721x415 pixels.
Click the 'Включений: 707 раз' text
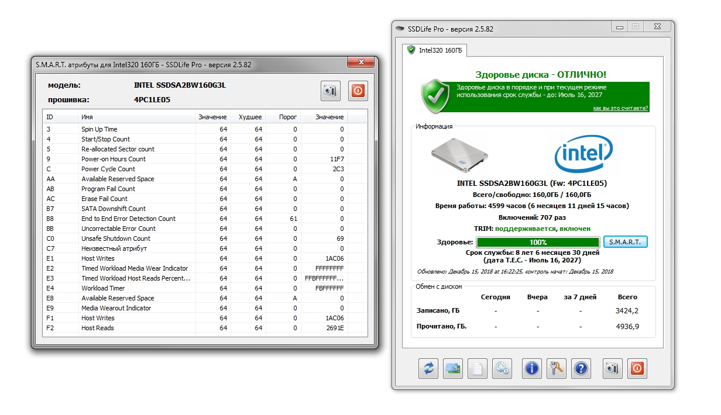(x=532, y=217)
